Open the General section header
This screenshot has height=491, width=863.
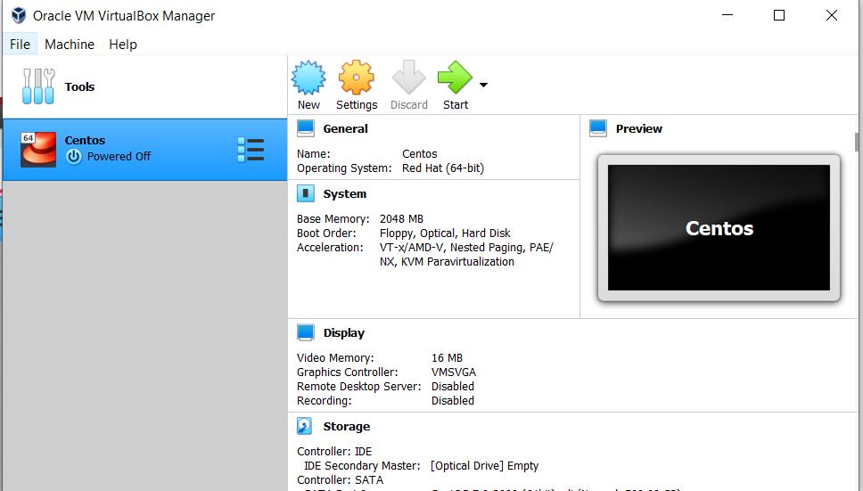click(x=345, y=128)
